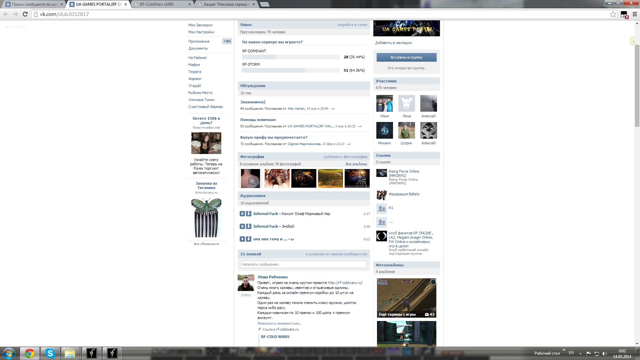This screenshot has width=640, height=360.
Task: Click the Написать сообщение input field
Action: click(304, 264)
